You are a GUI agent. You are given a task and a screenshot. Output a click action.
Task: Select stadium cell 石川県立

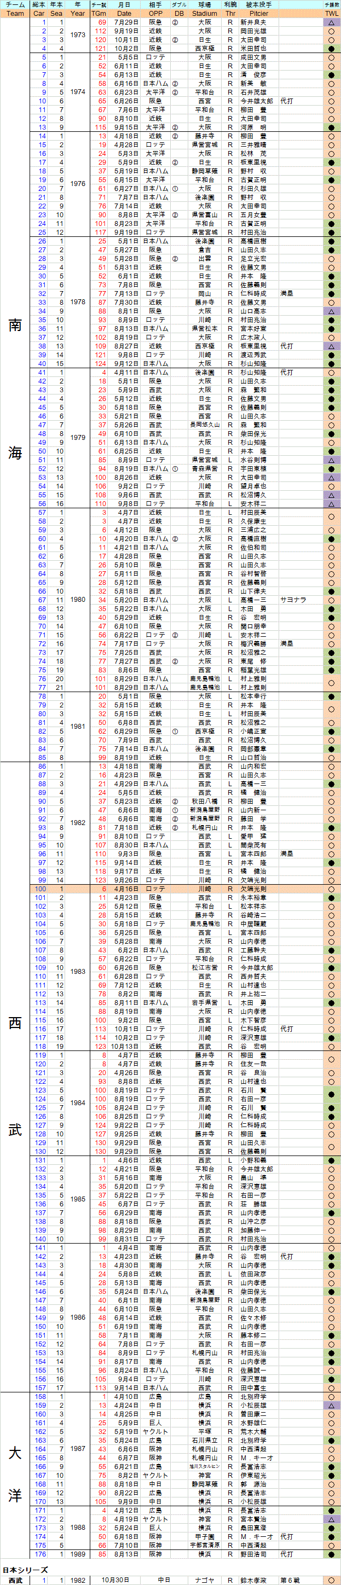click(x=204, y=1440)
